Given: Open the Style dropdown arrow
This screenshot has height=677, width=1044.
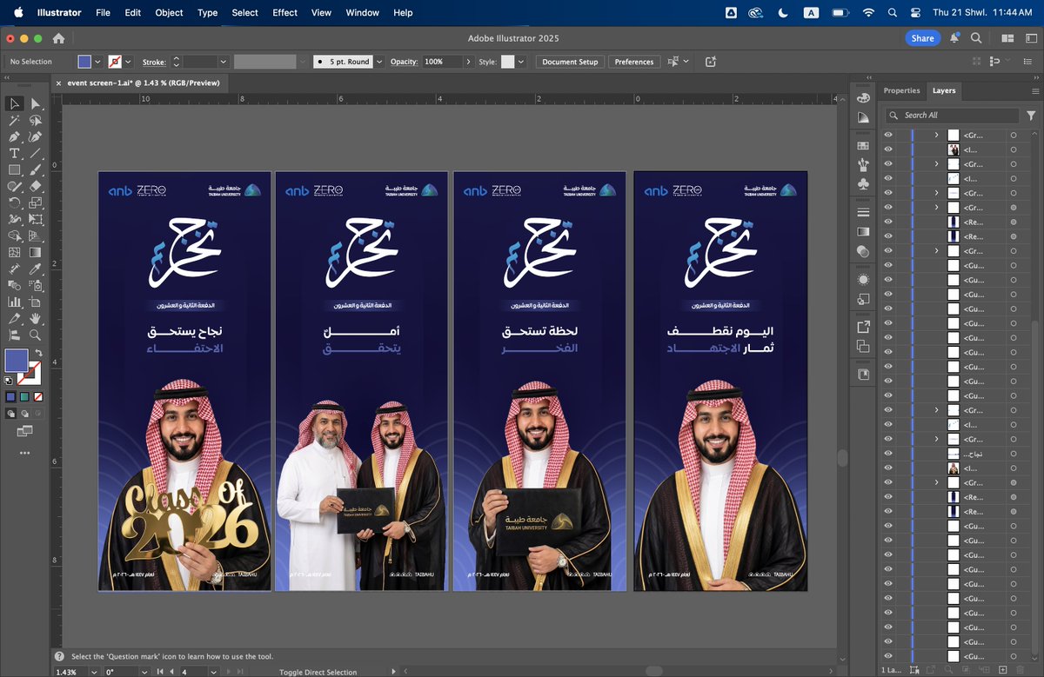Looking at the screenshot, I should [522, 62].
